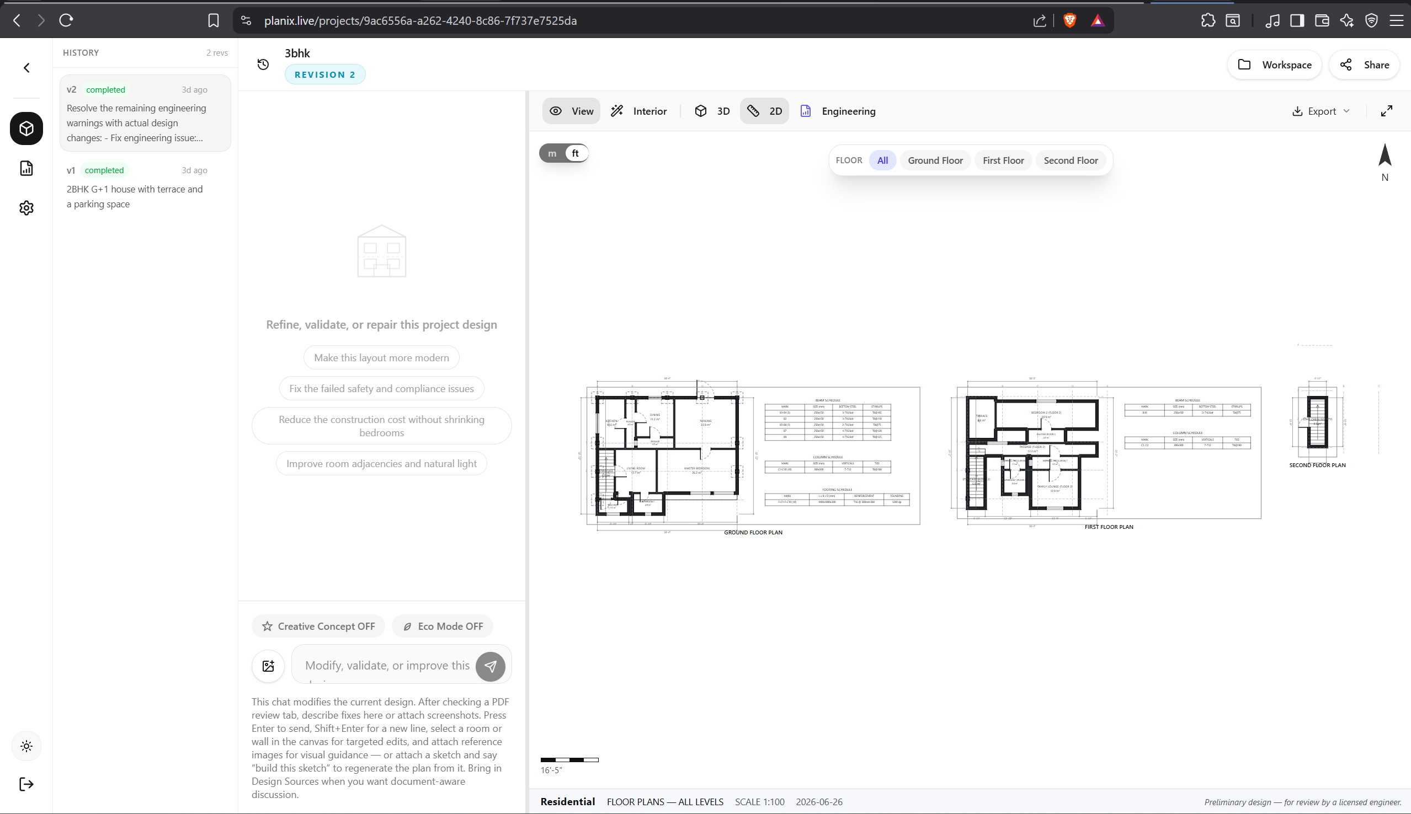Viewport: 1411px width, 814px height.
Task: Open the report document sidebar icon
Action: click(26, 168)
